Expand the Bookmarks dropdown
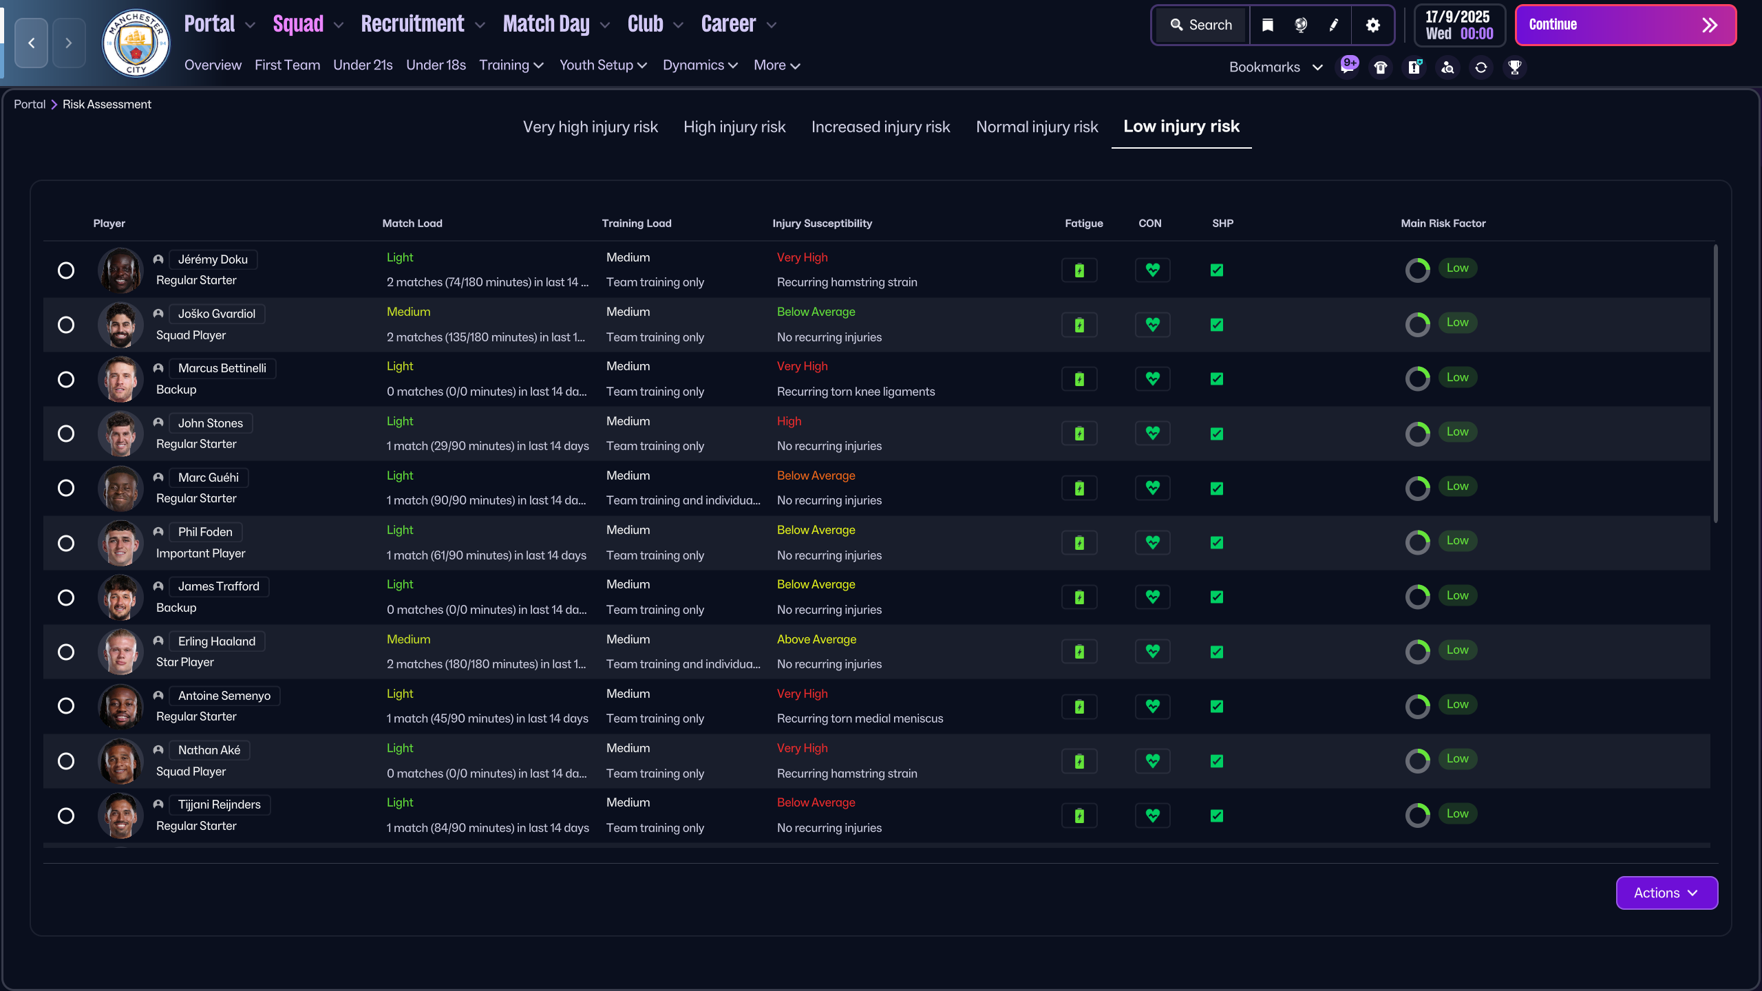1762x991 pixels. point(1318,67)
